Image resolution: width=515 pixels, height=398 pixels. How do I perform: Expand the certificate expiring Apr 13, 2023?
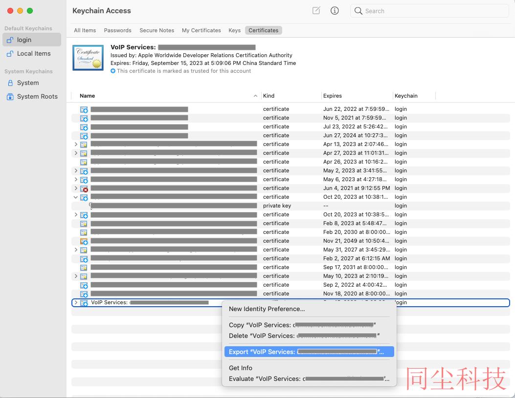76,144
